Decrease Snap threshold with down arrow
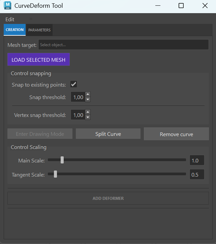Viewport: 216px width, 244px height. click(x=88, y=99)
